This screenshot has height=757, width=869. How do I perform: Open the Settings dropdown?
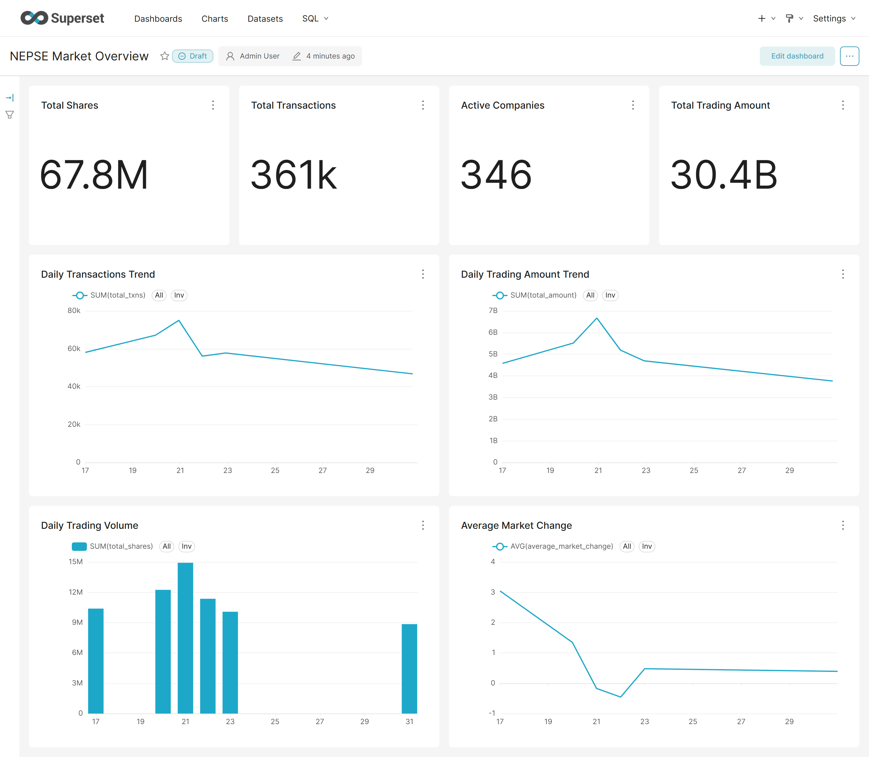[x=834, y=19]
